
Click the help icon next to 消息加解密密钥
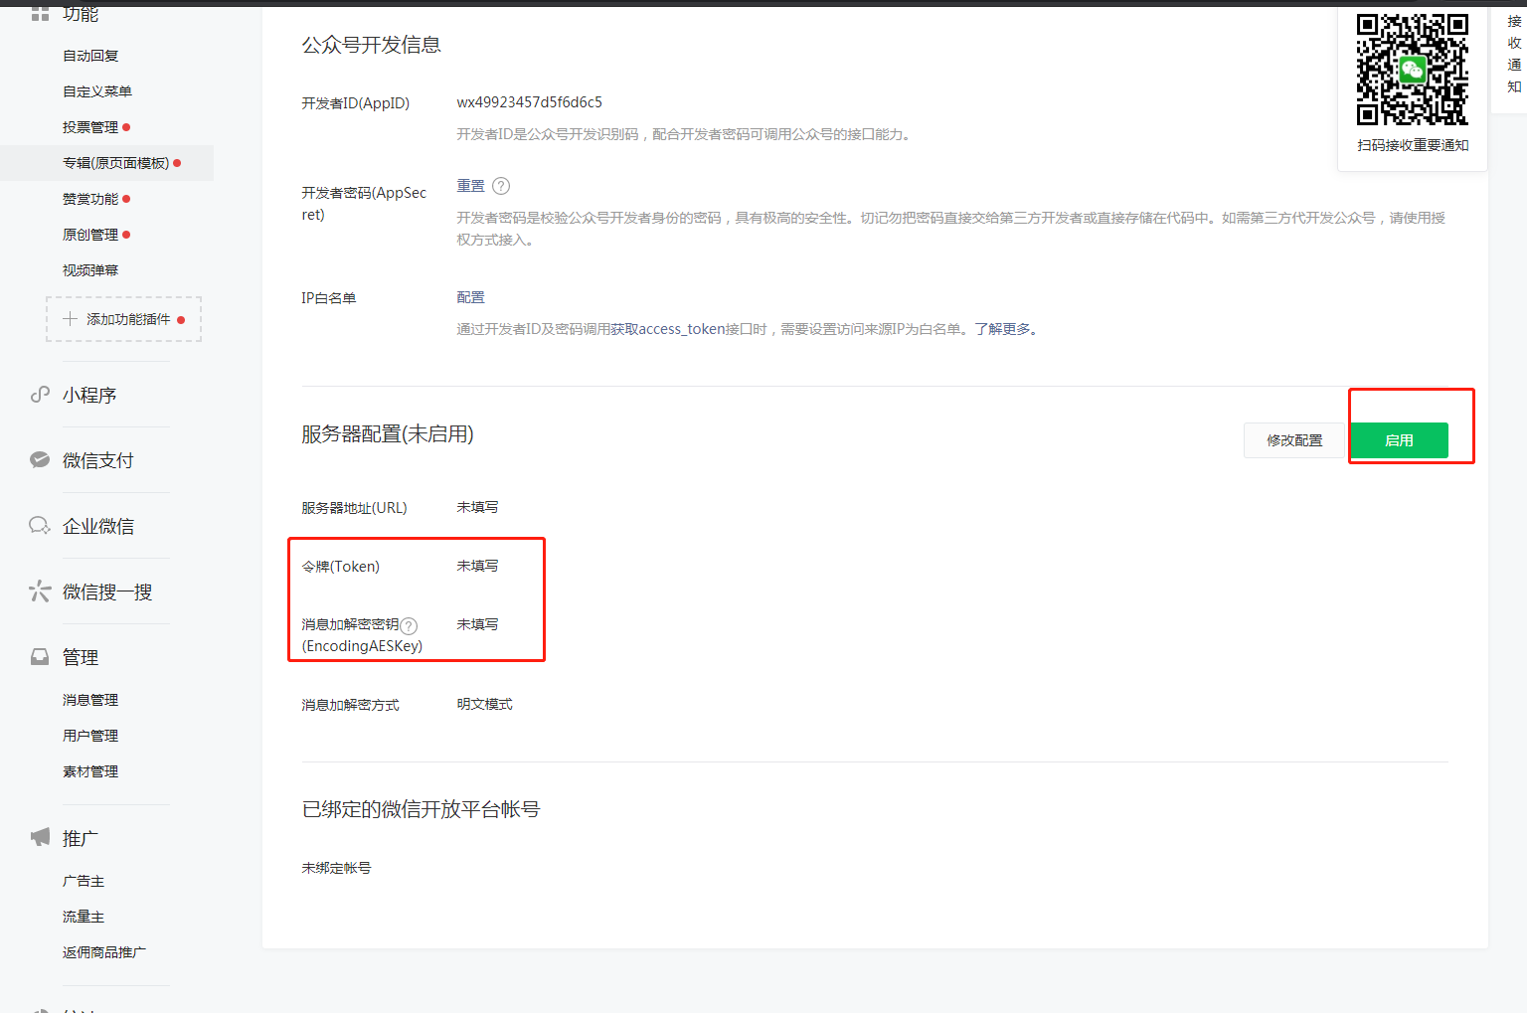click(x=409, y=625)
